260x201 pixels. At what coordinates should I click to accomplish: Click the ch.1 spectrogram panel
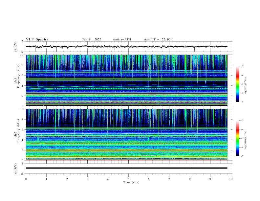126,80
